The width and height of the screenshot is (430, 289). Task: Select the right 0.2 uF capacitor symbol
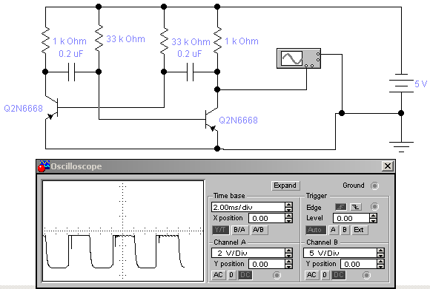tap(190, 72)
